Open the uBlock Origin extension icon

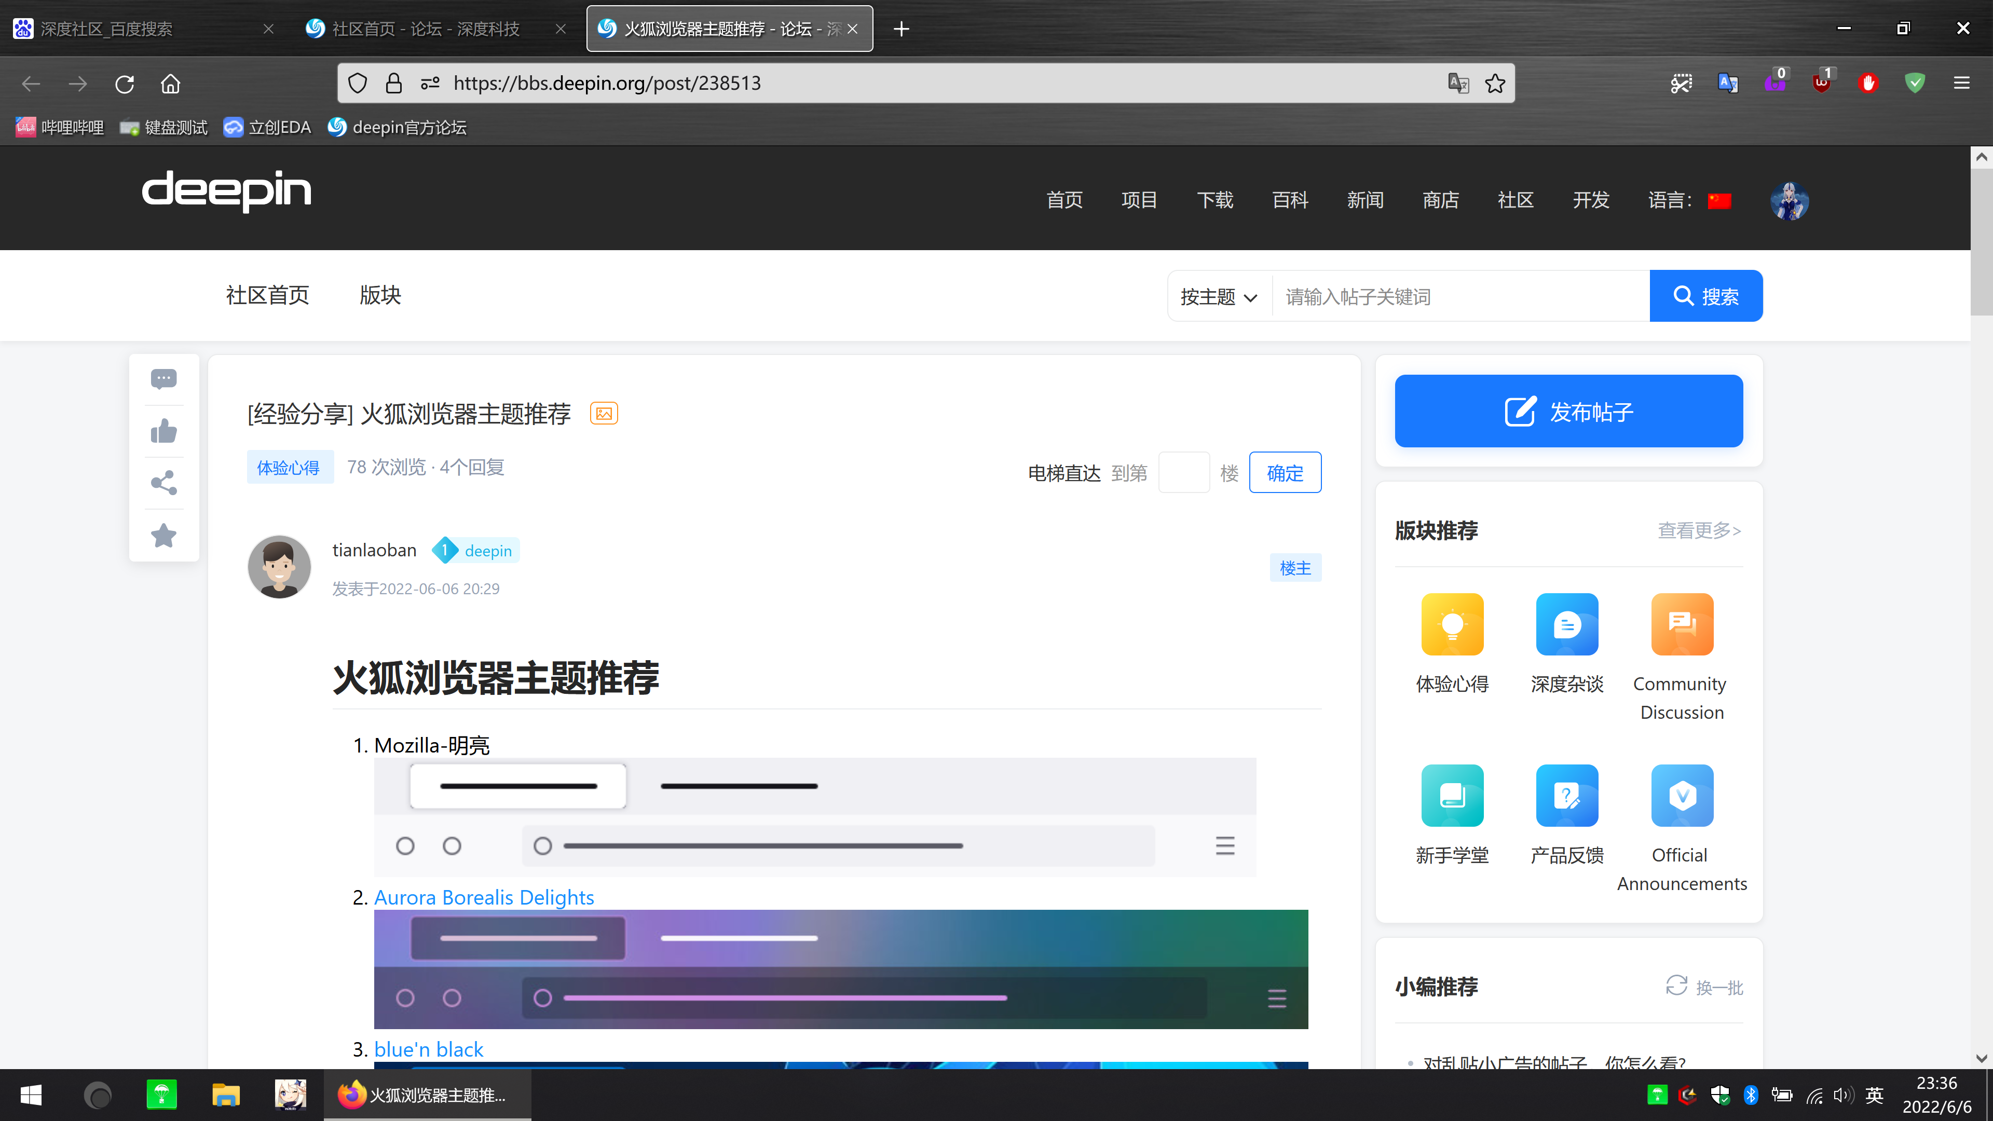pyautogui.click(x=1823, y=83)
